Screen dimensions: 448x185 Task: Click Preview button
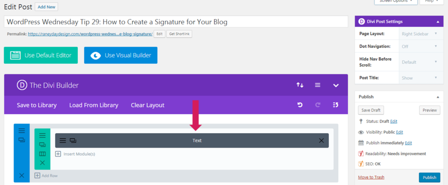point(430,110)
